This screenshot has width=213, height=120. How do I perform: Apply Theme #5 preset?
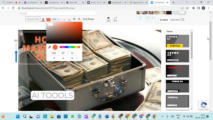[177, 101]
